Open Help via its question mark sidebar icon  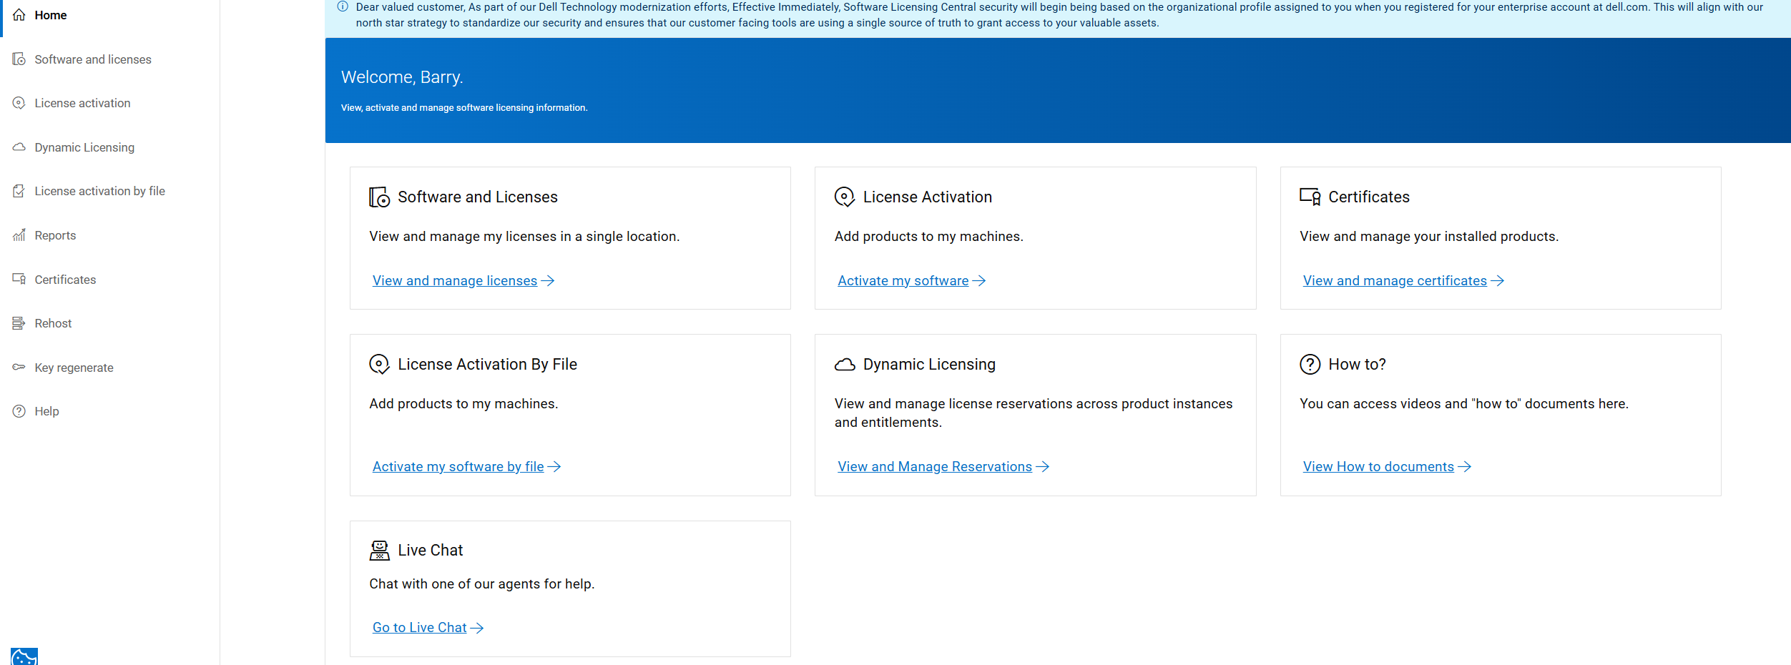pos(19,410)
